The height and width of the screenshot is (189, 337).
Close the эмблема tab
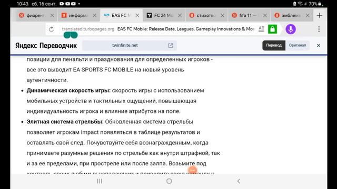pyautogui.click(x=308, y=15)
